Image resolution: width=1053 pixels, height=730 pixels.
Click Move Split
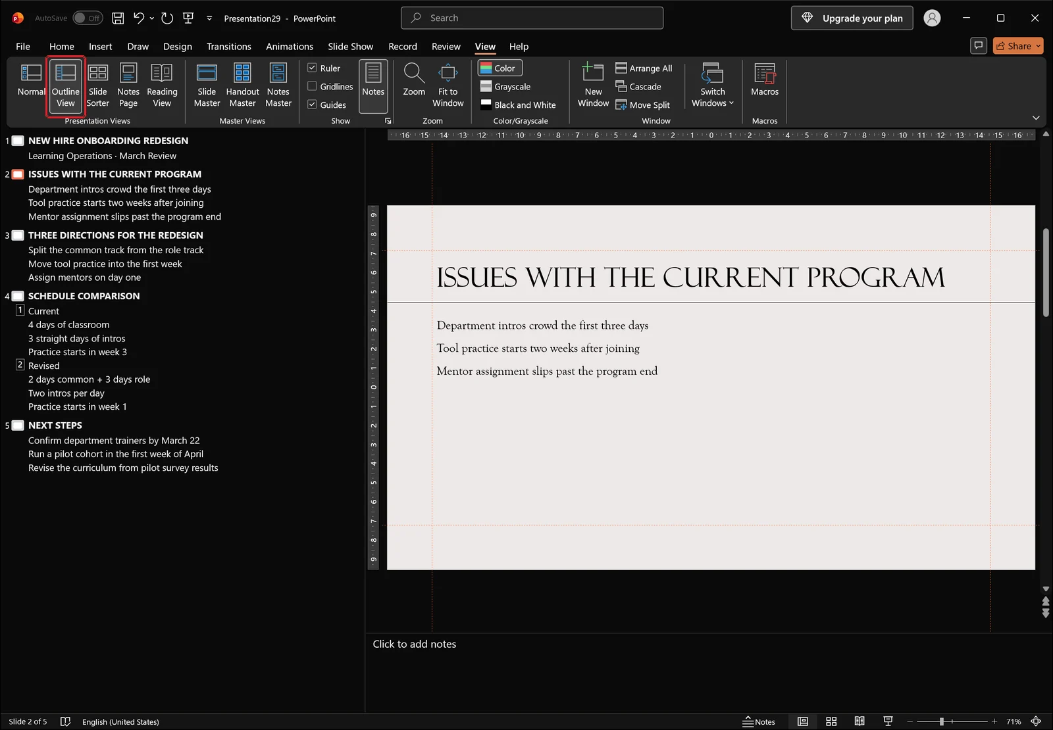click(x=642, y=105)
